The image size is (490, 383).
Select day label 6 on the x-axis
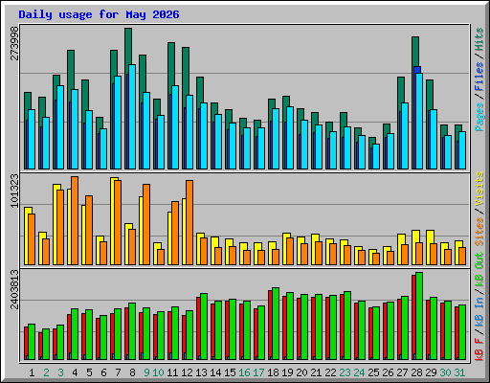click(x=103, y=372)
